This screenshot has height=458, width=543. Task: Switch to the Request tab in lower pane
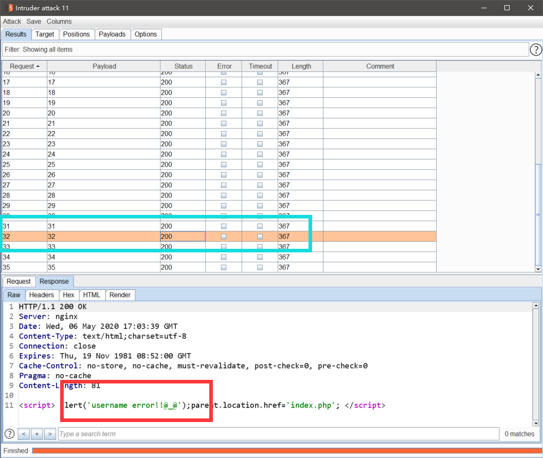(x=19, y=282)
